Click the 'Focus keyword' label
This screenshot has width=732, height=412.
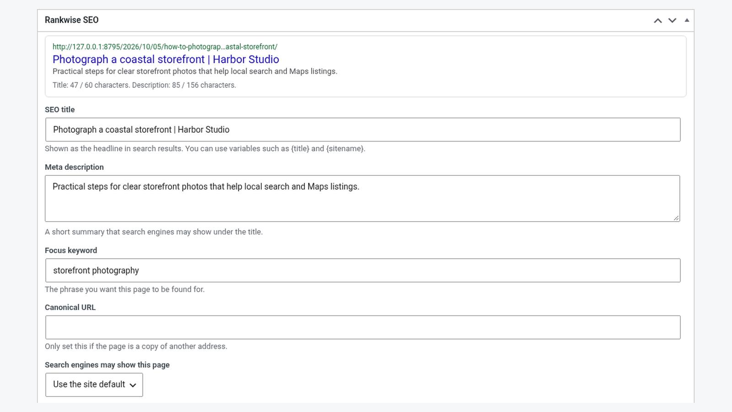coord(71,250)
